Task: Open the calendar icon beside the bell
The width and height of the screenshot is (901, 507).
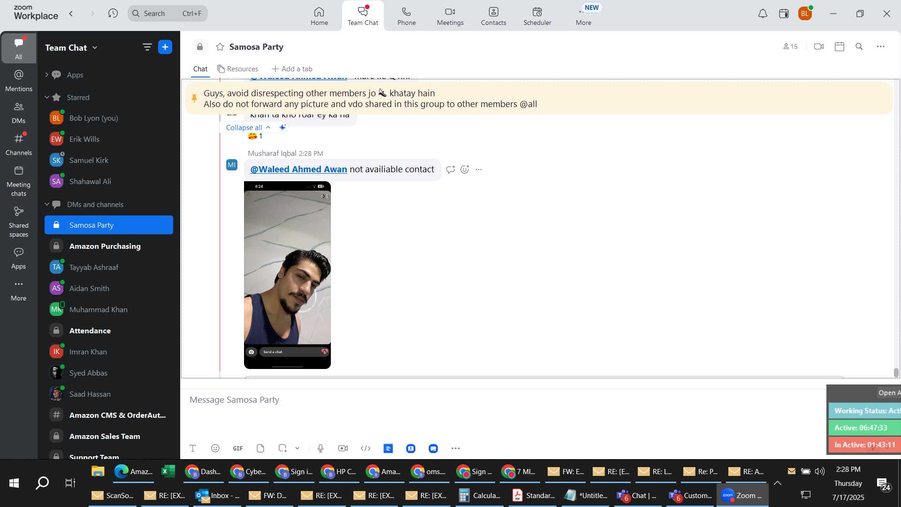Action: tap(784, 14)
